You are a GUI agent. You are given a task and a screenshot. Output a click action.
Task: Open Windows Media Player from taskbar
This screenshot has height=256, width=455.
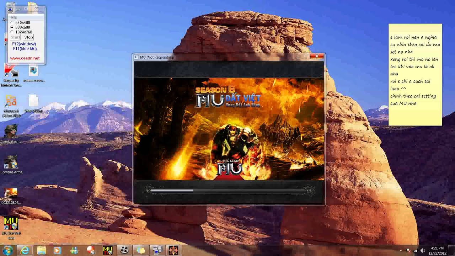(x=58, y=250)
